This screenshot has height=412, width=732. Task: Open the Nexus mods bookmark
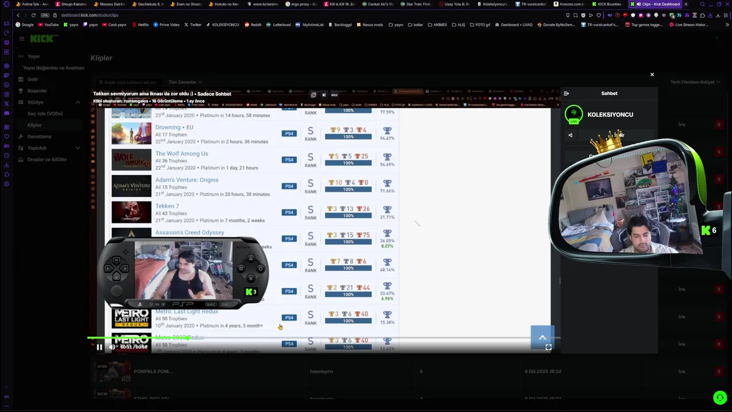(x=369, y=25)
